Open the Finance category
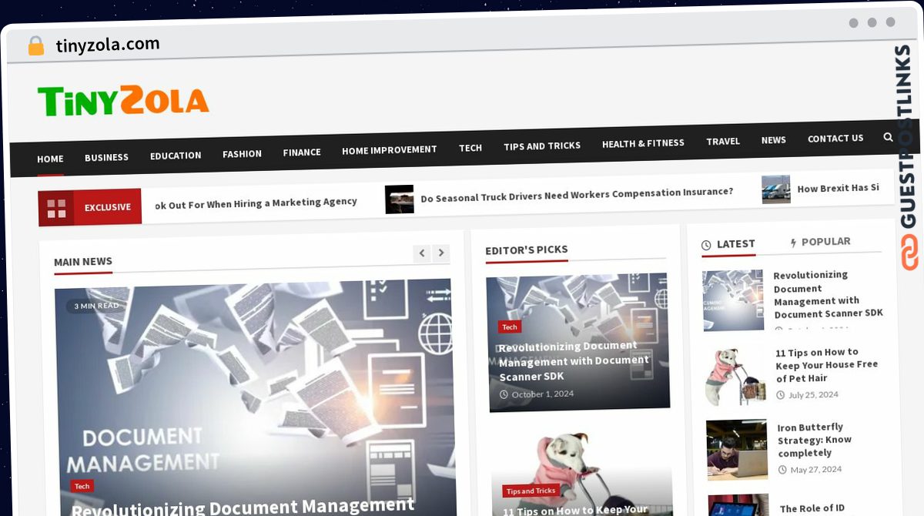The width and height of the screenshot is (924, 516). 302,152
